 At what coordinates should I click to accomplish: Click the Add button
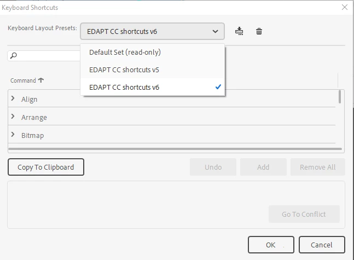pos(263,167)
